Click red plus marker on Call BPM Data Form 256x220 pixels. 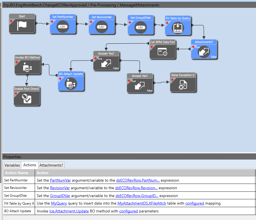pos(152,47)
